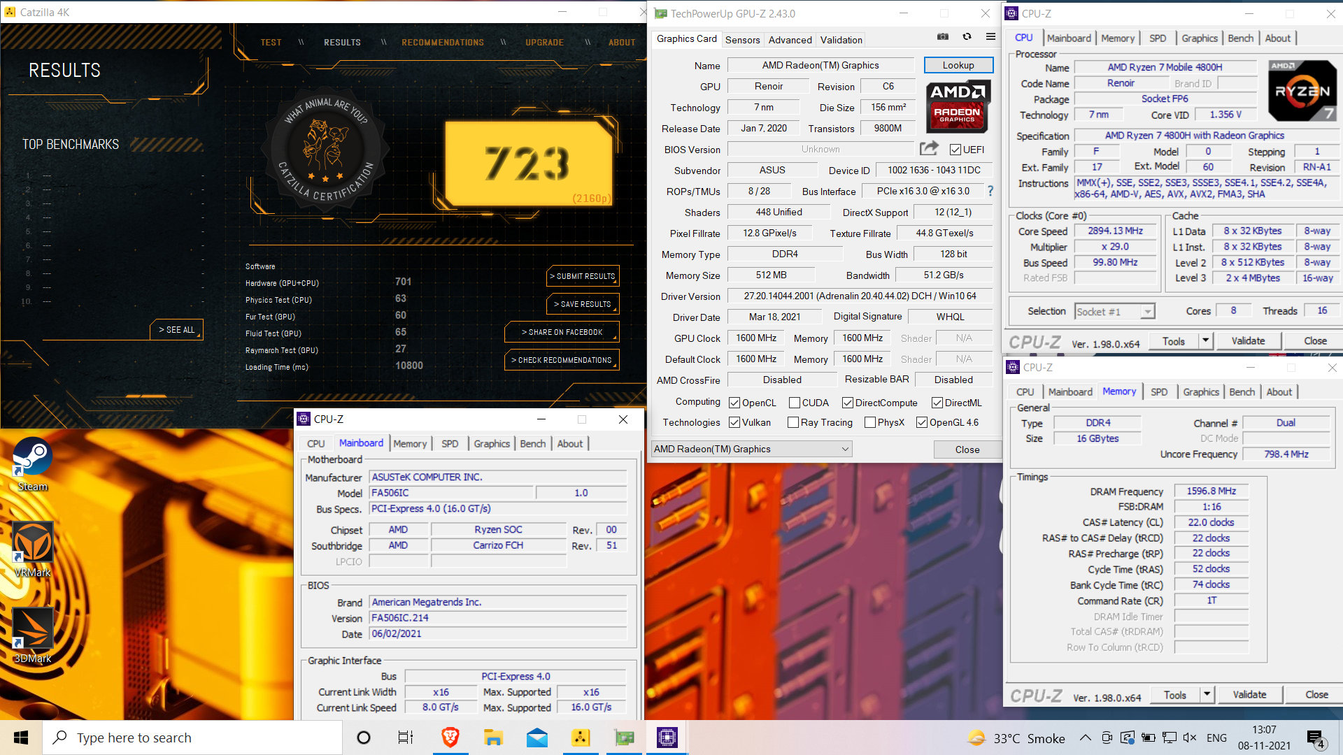Toggle the OpenCL checkbox
1343x755 pixels.
click(x=734, y=403)
